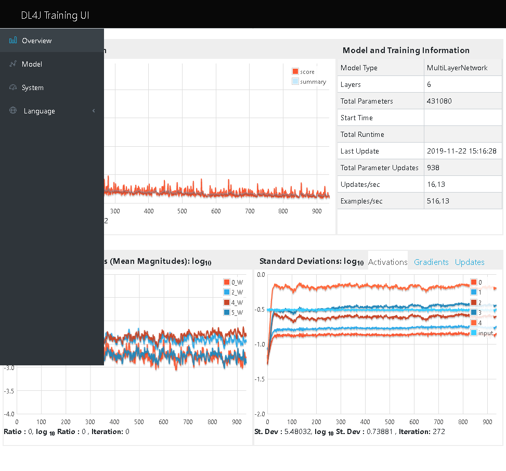Screen dimensions: 506x471
Task: Click the DL4J Training UI title
Action: 55,15
